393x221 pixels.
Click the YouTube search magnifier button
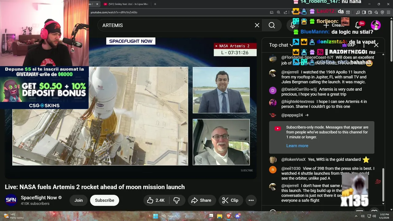272,25
